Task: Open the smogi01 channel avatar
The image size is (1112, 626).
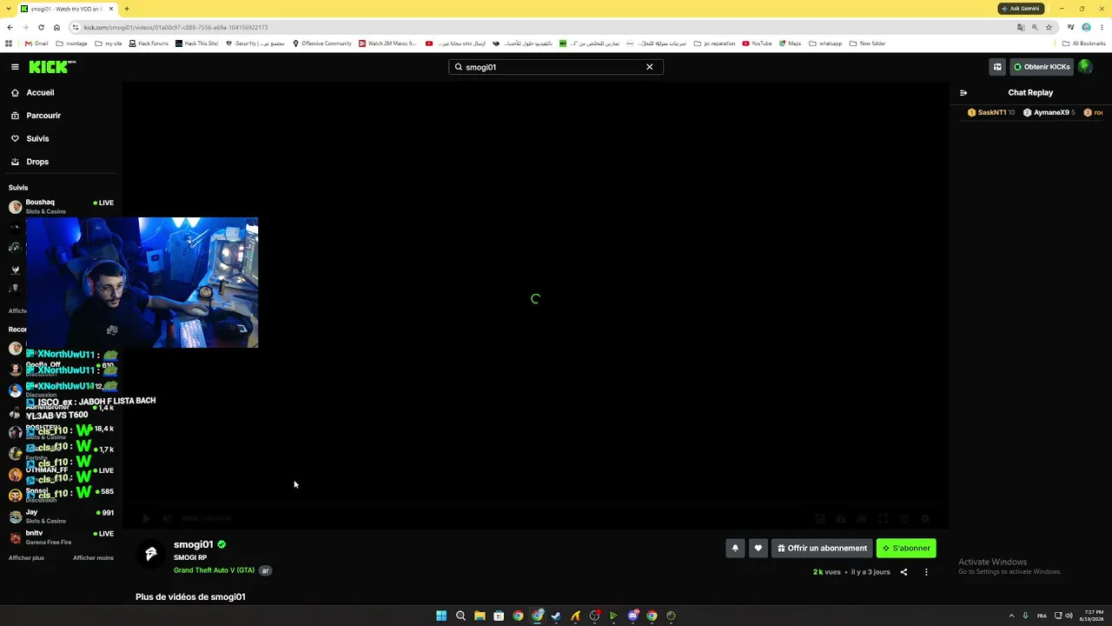Action: (151, 555)
